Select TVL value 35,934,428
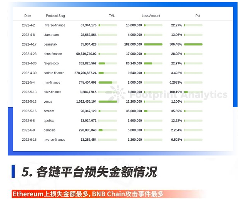The width and height of the screenshot is (241, 199). click(89, 44)
